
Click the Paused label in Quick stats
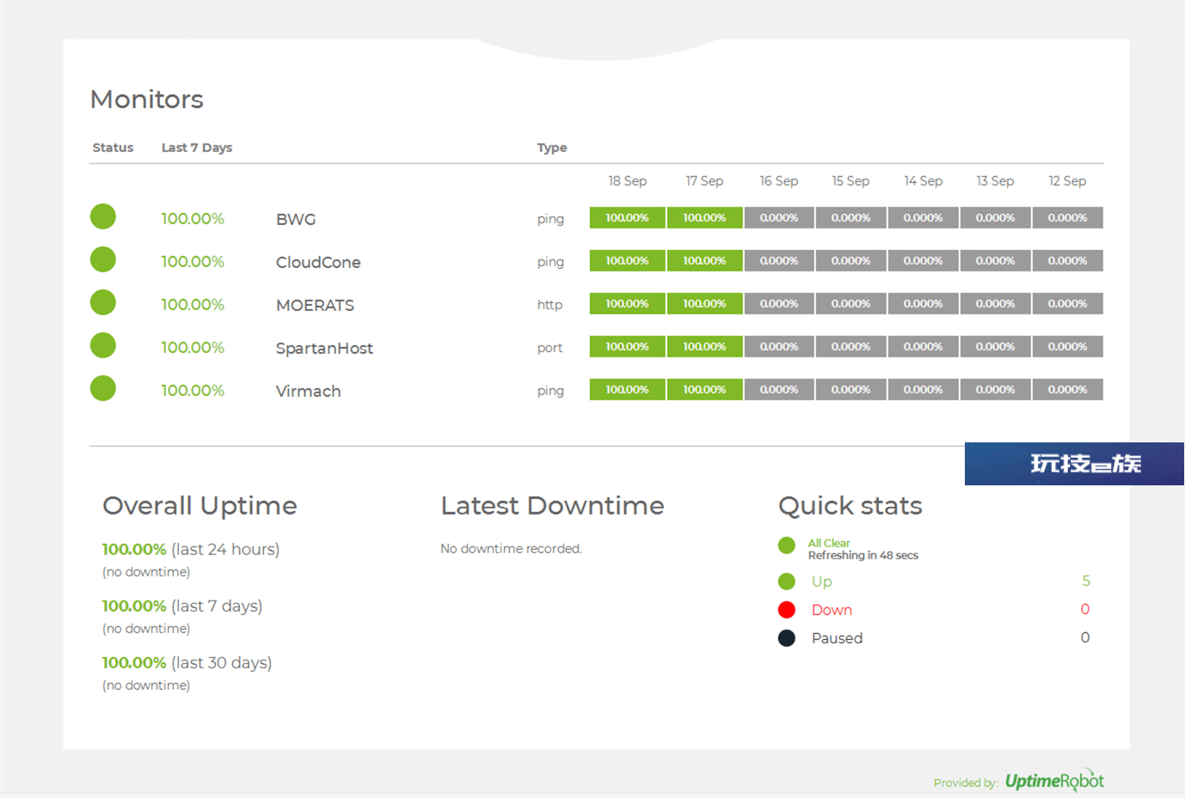click(x=837, y=638)
